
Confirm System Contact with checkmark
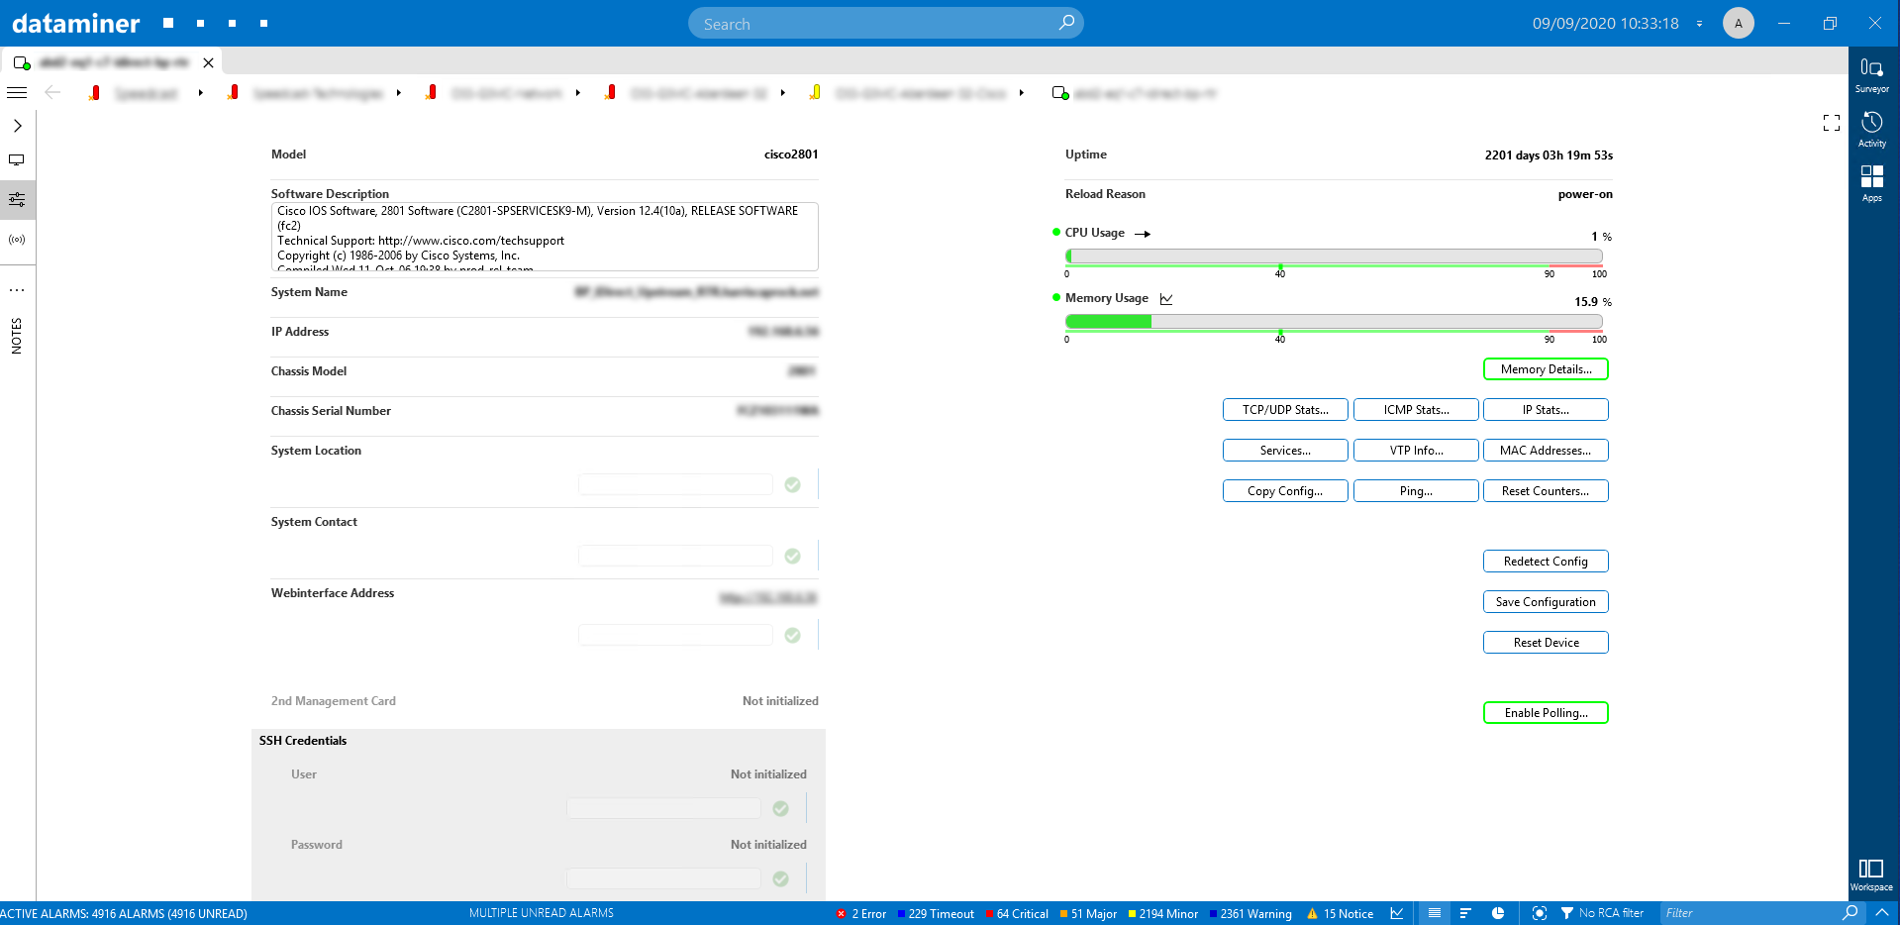pyautogui.click(x=792, y=556)
